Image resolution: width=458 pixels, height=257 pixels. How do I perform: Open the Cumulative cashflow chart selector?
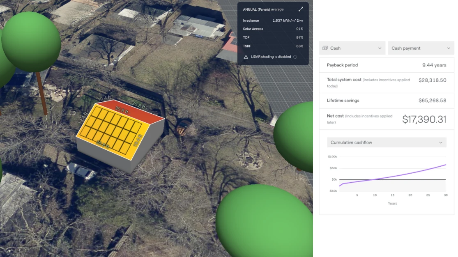386,142
